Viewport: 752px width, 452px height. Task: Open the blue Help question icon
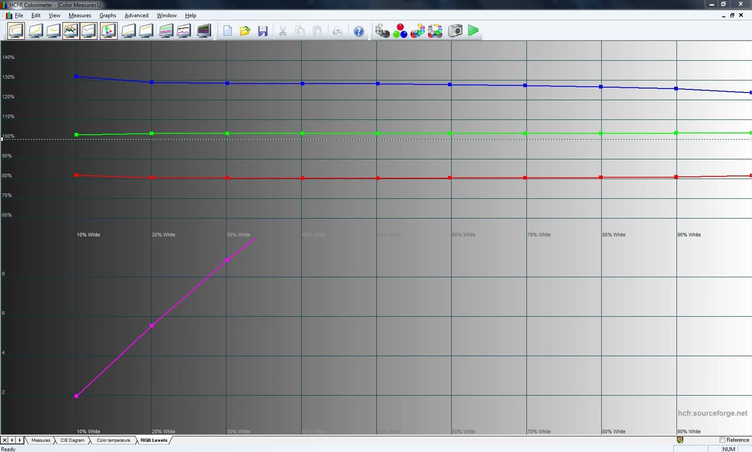point(359,31)
